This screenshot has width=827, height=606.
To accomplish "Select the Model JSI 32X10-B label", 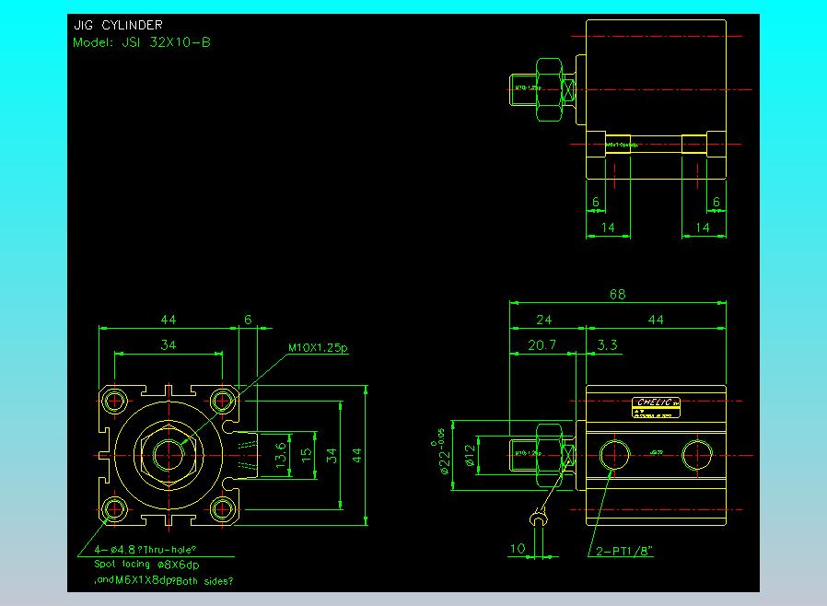I will (x=142, y=41).
